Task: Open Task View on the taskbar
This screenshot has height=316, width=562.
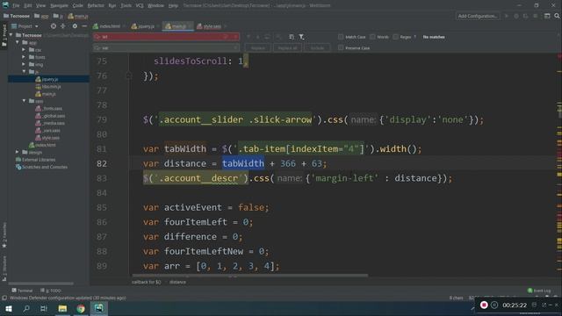Action: (x=44, y=308)
